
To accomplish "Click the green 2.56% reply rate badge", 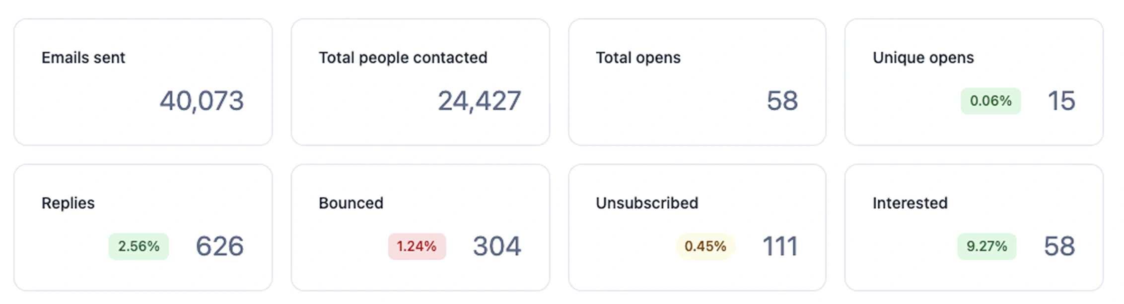I will pyautogui.click(x=139, y=246).
